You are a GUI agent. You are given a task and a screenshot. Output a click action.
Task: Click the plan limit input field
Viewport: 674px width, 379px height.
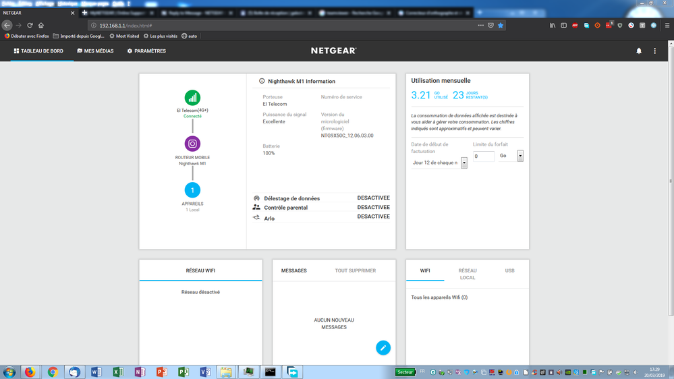click(484, 156)
